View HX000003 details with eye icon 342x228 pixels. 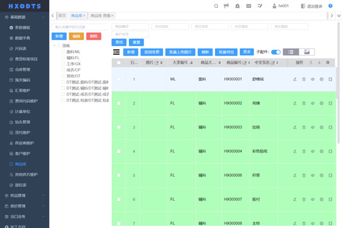(312, 127)
